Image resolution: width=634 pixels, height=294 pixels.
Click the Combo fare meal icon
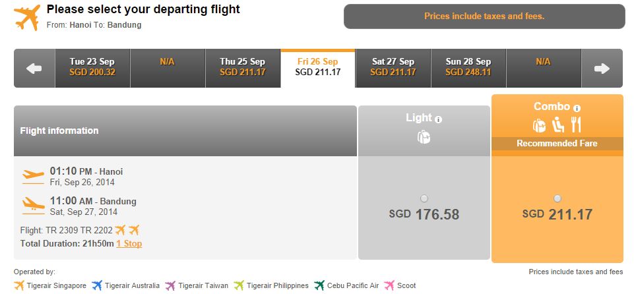[576, 125]
